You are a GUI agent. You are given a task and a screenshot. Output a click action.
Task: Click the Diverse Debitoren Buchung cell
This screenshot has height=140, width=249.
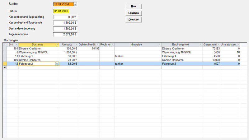pos(39,60)
